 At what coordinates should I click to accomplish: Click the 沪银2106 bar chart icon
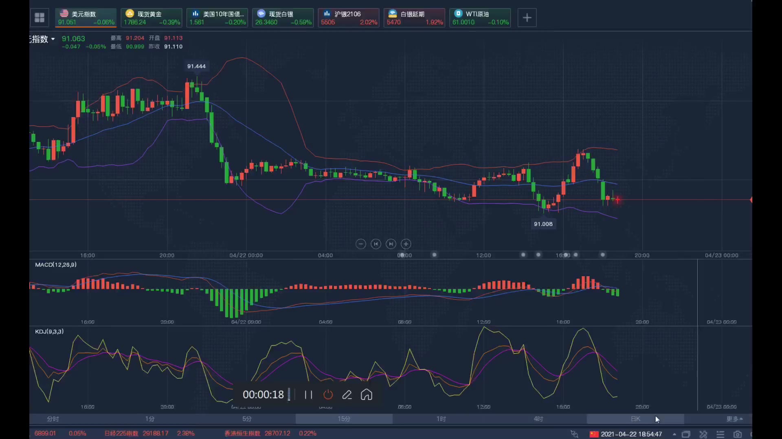(327, 13)
